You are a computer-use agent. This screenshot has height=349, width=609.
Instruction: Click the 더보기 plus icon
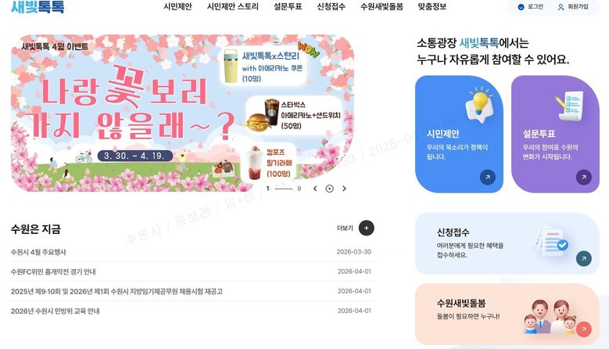[366, 228]
